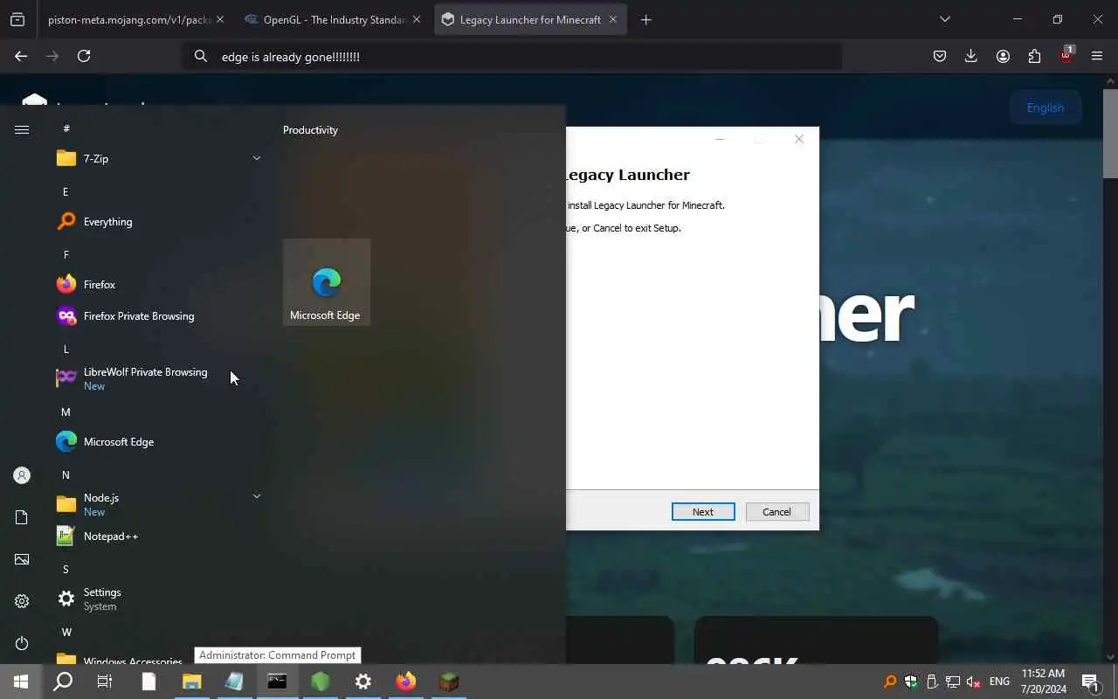1118x699 pixels.
Task: Open taskbar Search
Action: coord(63,682)
